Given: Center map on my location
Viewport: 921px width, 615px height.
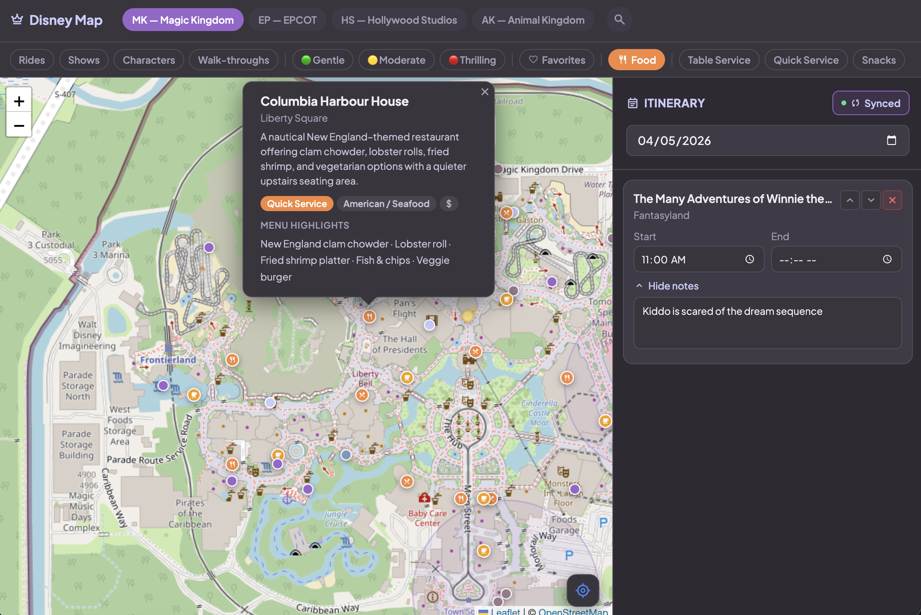Looking at the screenshot, I should 583,590.
